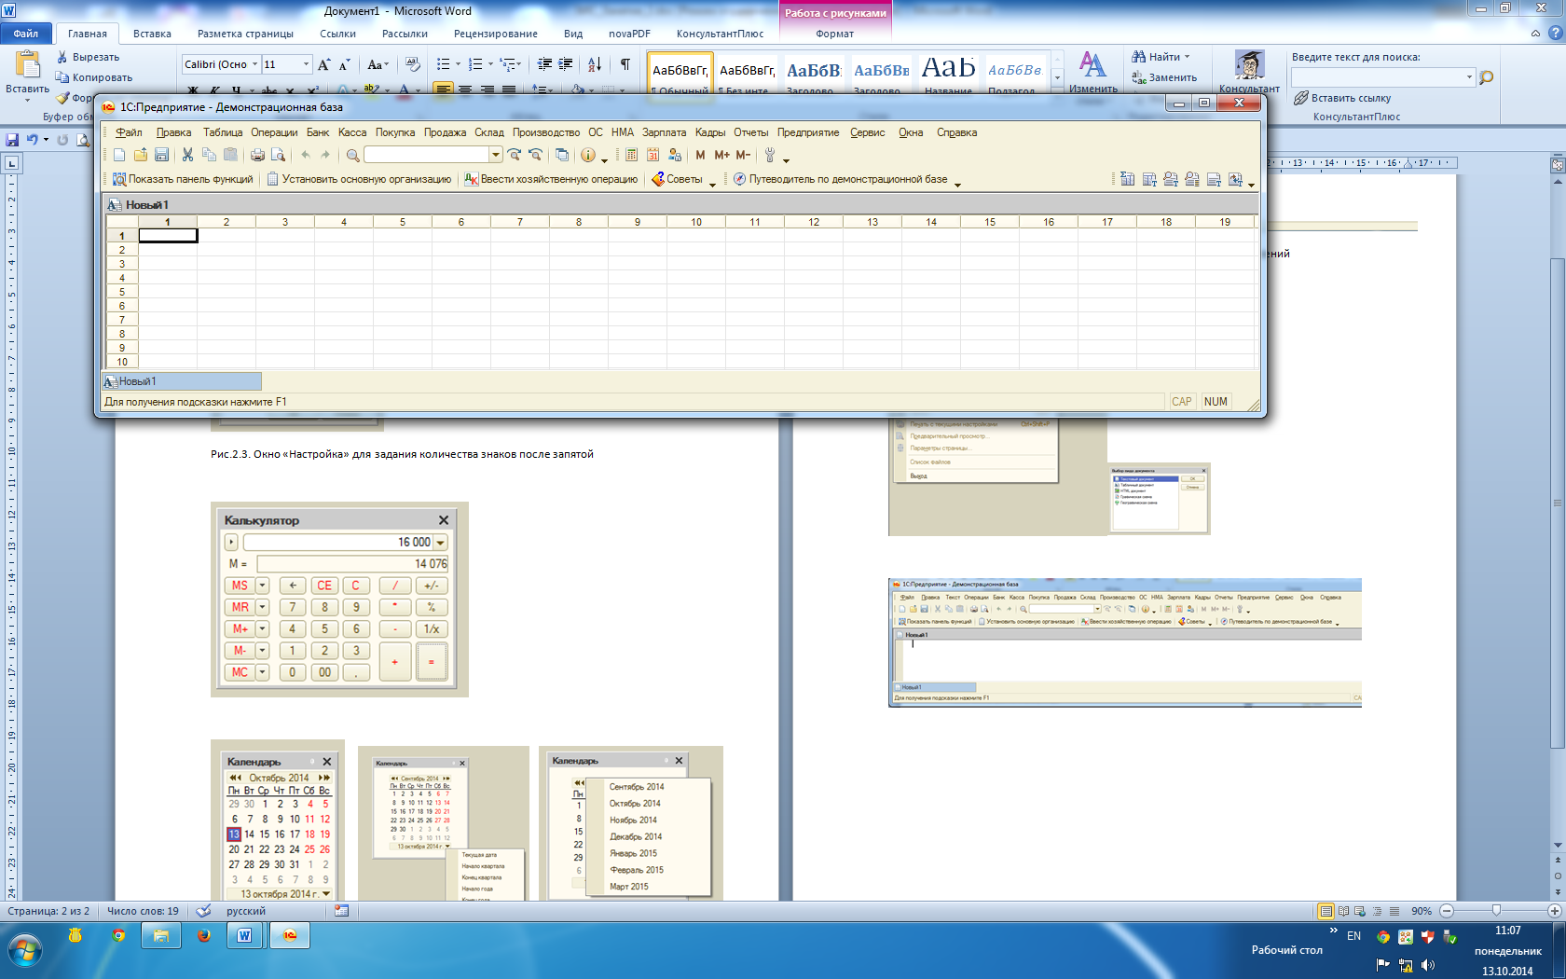Screen dimensions: 1566x979
Task: Click the Новый1 window tab in 1C
Action: pos(182,381)
